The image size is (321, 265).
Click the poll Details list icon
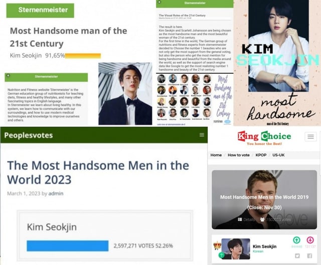pyautogui.click(x=240, y=219)
